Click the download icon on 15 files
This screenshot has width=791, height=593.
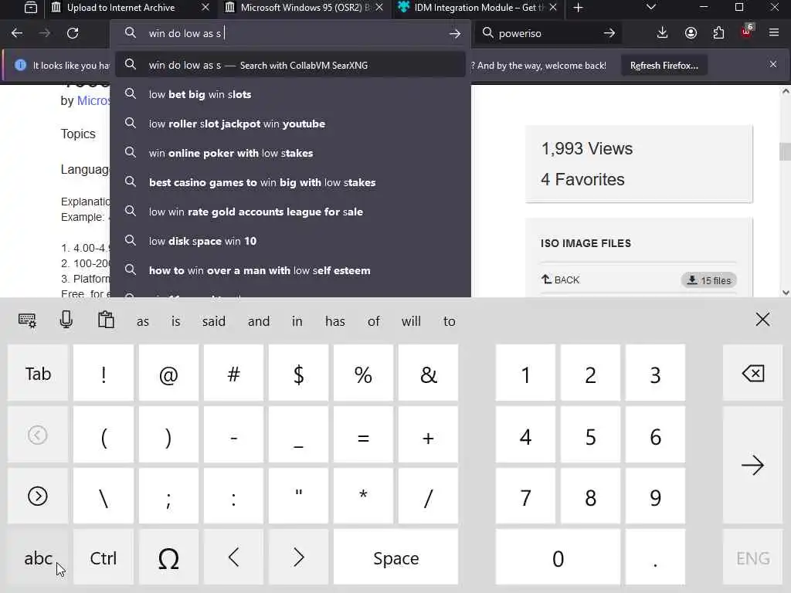[692, 280]
